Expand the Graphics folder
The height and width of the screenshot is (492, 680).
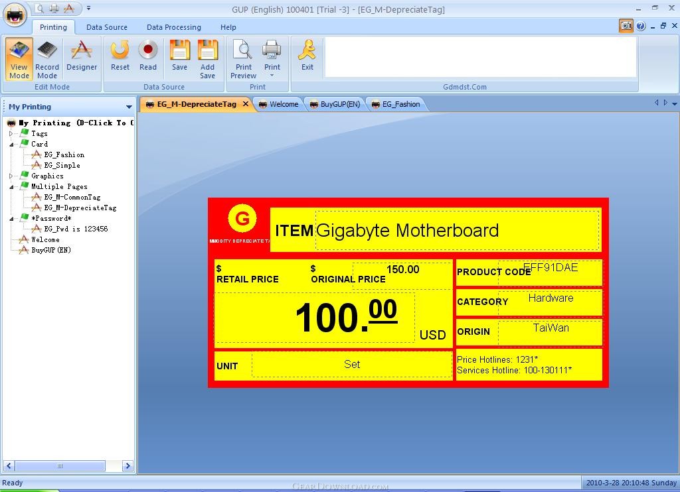[x=11, y=176]
